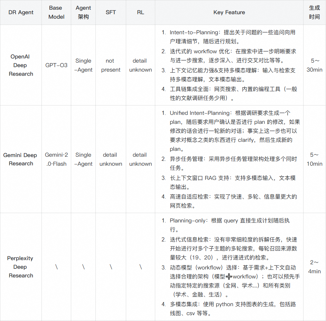Click the "RL" column header
This screenshot has width=326, height=321.
point(140,12)
